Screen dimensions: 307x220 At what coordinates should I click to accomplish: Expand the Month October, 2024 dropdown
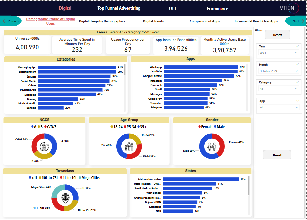[278, 71]
